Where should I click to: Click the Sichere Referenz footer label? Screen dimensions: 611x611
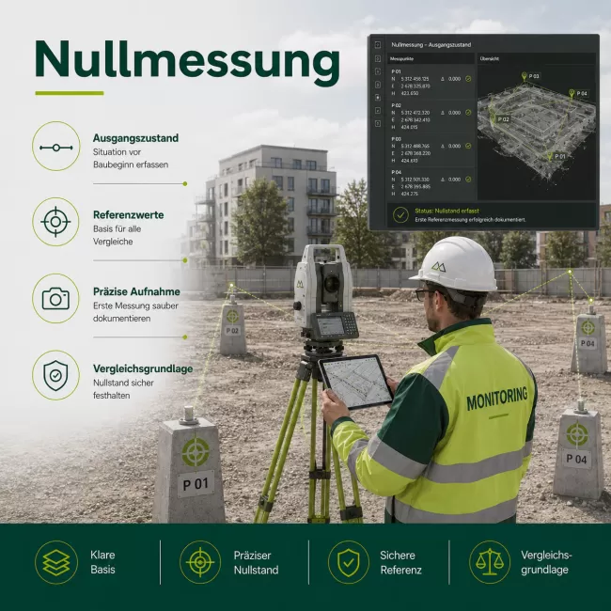(x=400, y=563)
